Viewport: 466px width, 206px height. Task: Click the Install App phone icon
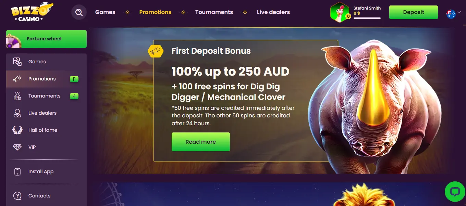17,172
